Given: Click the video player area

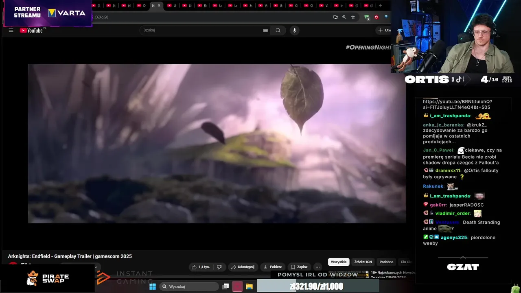Looking at the screenshot, I should pyautogui.click(x=217, y=143).
